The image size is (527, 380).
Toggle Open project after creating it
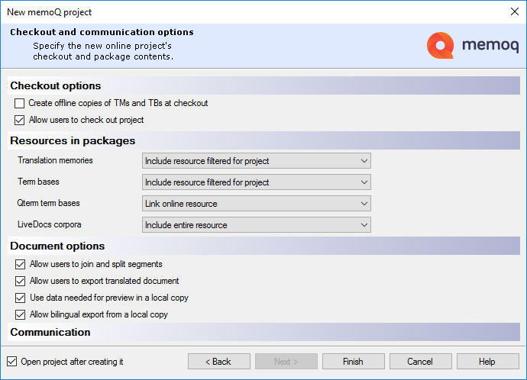point(11,362)
